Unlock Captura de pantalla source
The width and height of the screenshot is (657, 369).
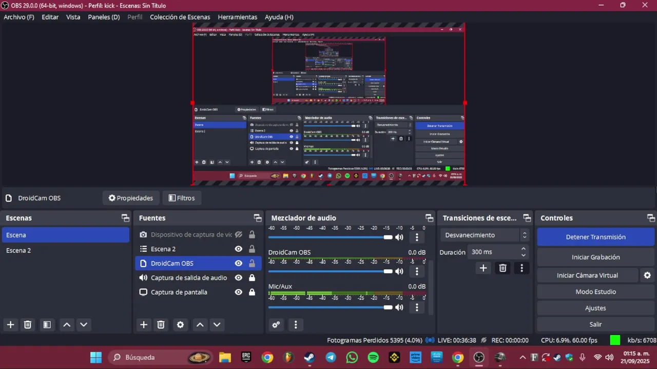tap(252, 292)
